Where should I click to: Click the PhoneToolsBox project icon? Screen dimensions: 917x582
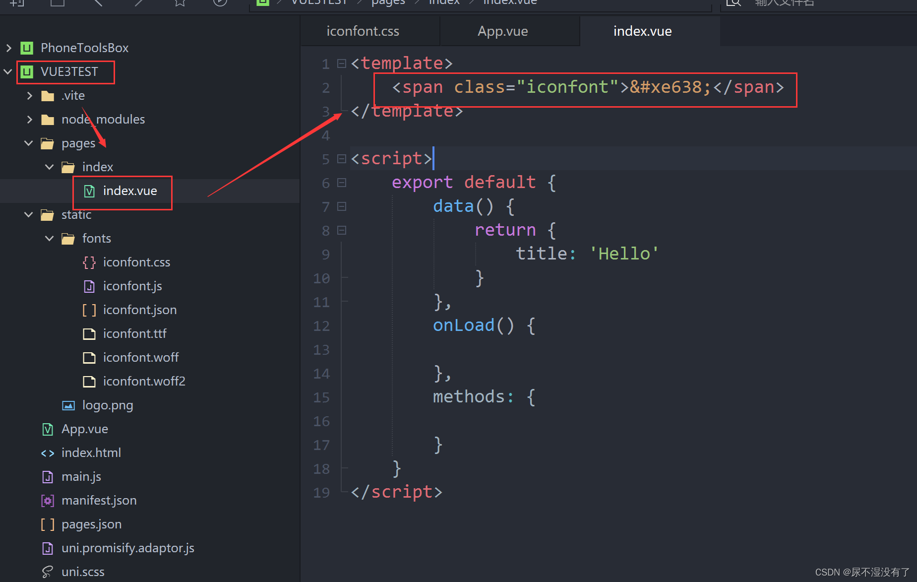(x=27, y=48)
